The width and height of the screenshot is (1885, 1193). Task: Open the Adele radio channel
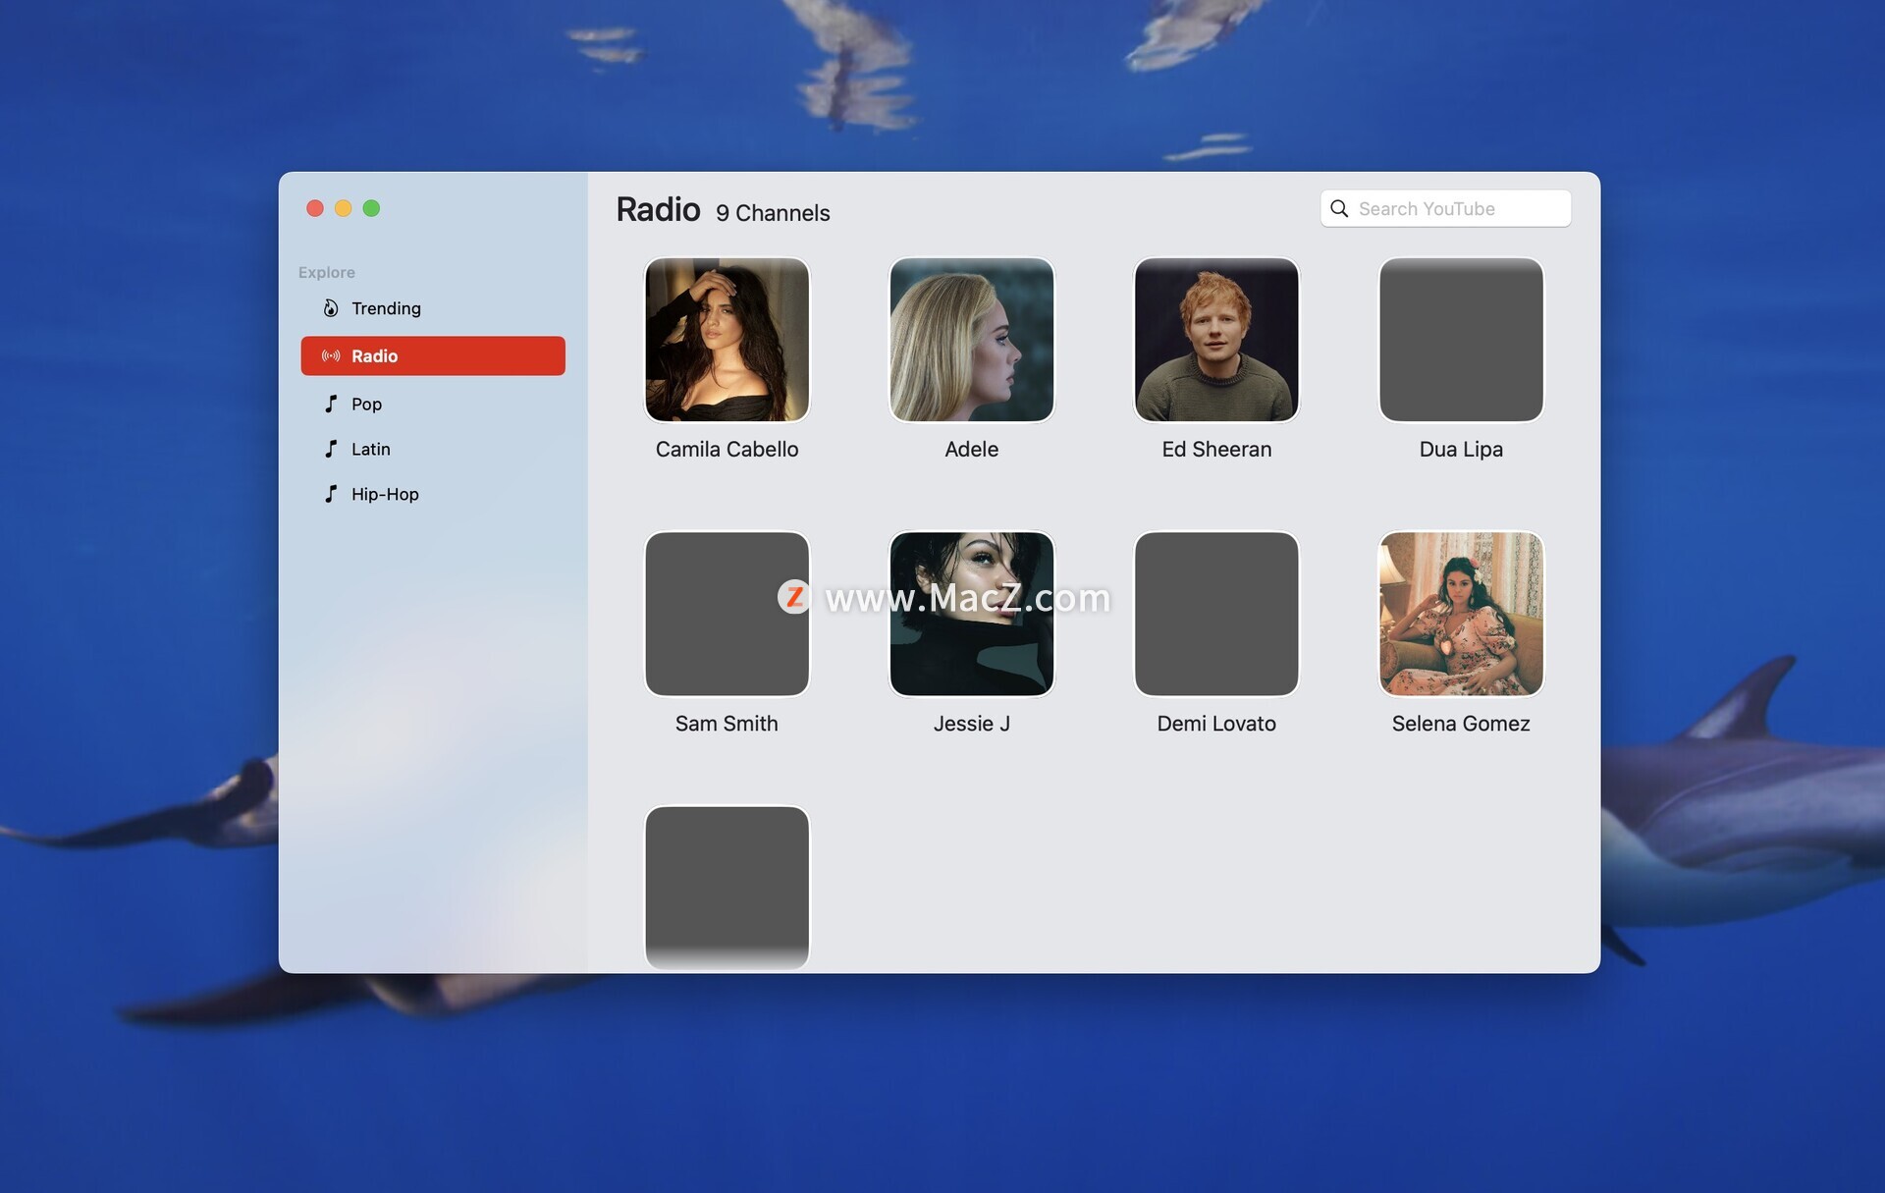point(971,340)
